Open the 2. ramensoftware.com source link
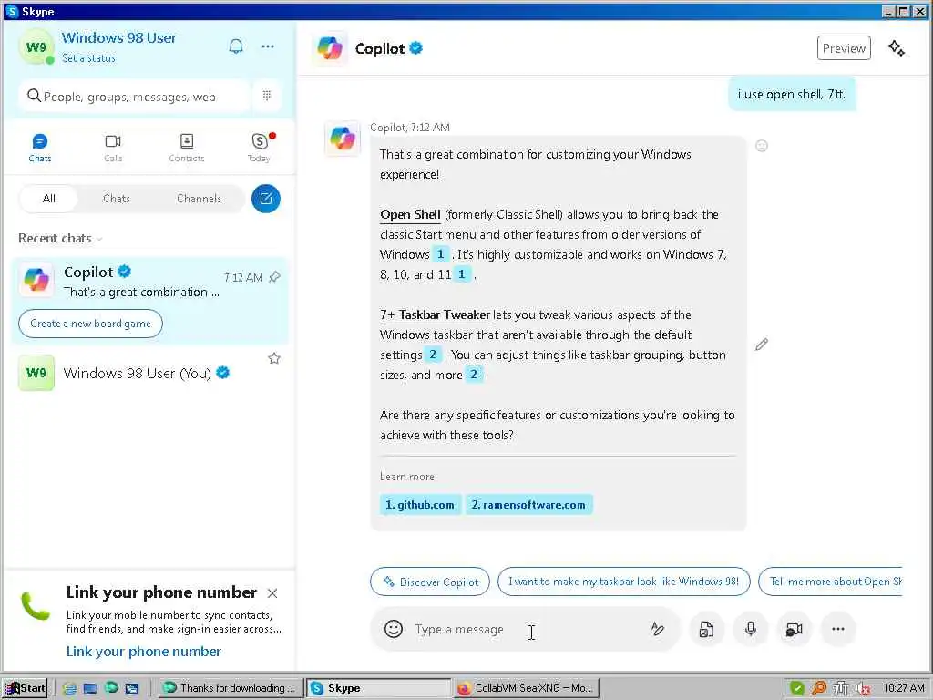The height and width of the screenshot is (700, 933). click(528, 505)
